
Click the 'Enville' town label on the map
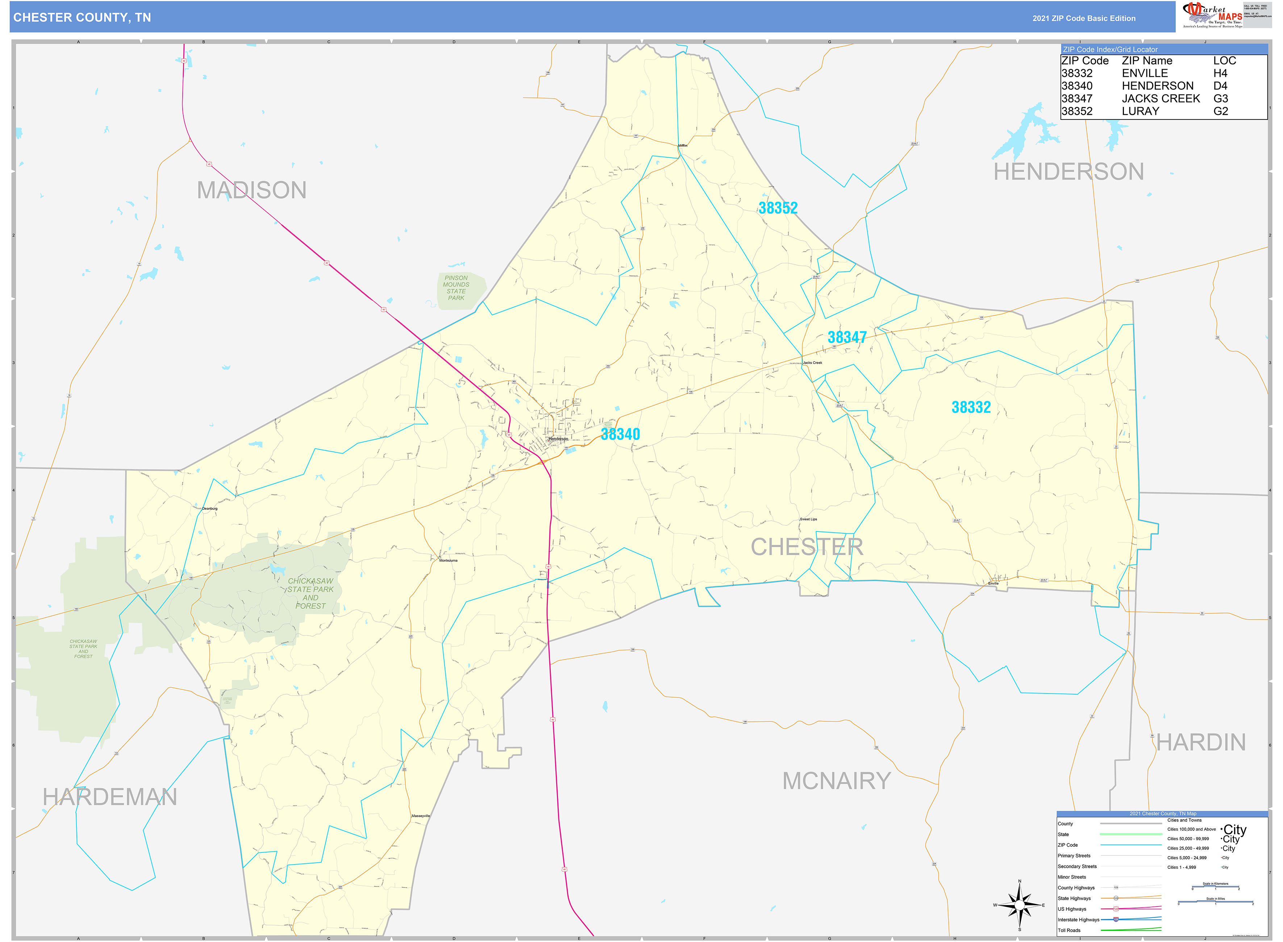(x=993, y=583)
